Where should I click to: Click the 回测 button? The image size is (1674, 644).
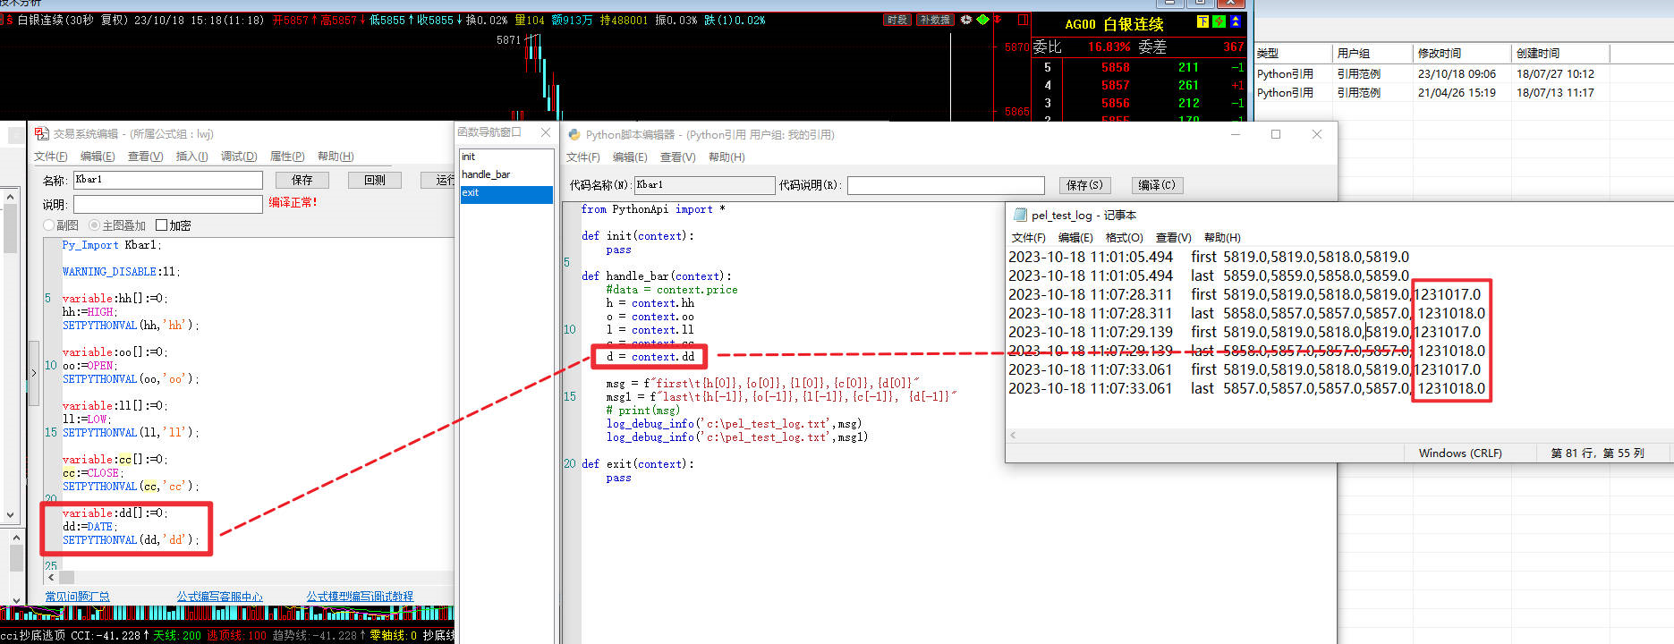(x=375, y=180)
